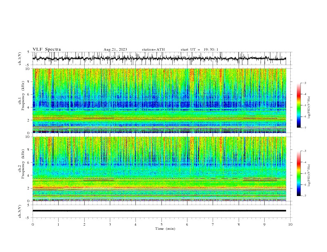
Task: Click time axis tick label 7
Action: 213,224
